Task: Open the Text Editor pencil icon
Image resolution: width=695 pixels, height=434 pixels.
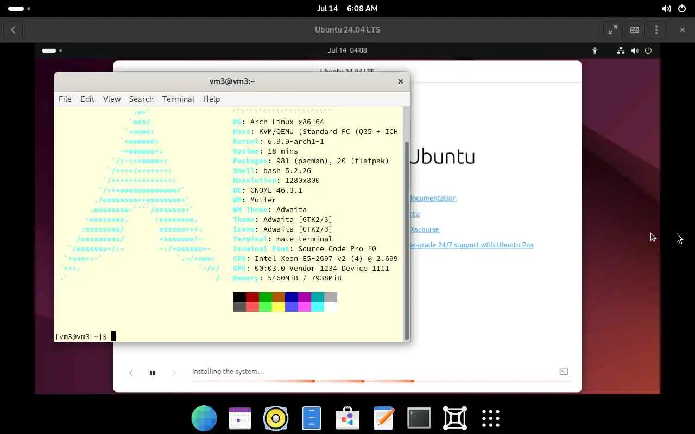Action: tap(383, 418)
